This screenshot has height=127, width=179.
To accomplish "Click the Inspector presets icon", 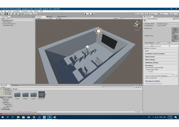I will pyautogui.click(x=176, y=19).
